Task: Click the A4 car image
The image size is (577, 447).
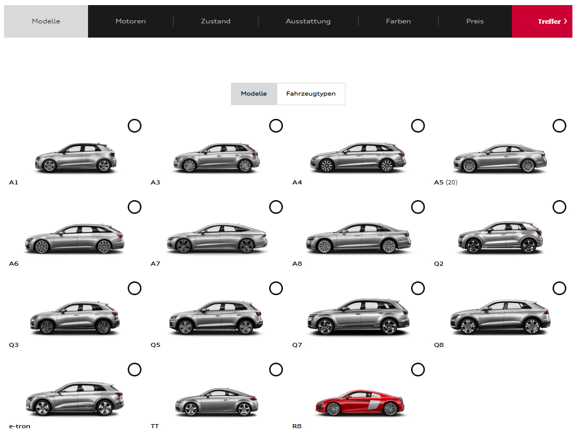Action: 358,157
